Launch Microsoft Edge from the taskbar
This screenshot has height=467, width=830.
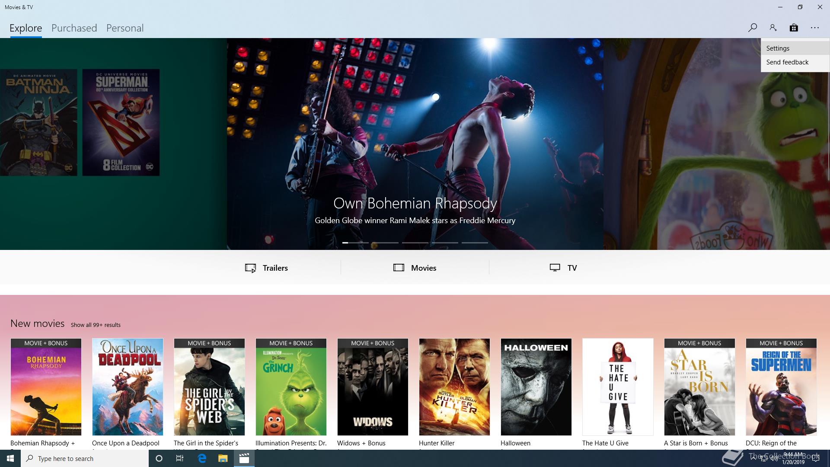[x=202, y=458]
